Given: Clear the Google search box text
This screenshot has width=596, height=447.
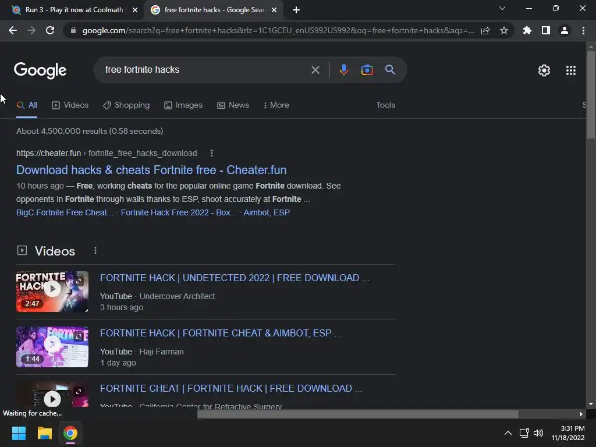Looking at the screenshot, I should (315, 70).
